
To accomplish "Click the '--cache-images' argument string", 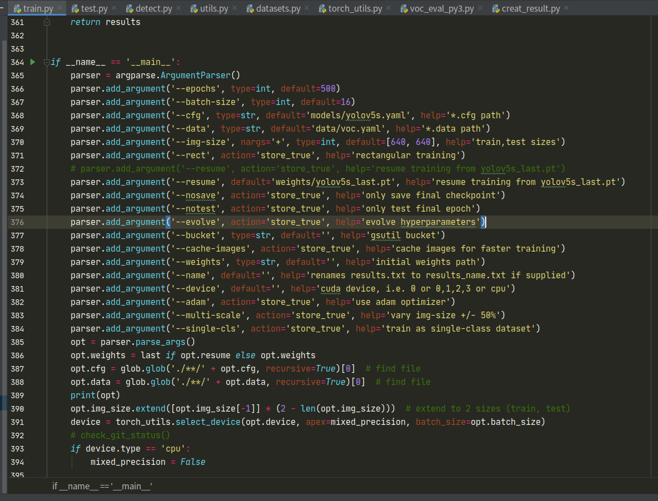I will [211, 249].
